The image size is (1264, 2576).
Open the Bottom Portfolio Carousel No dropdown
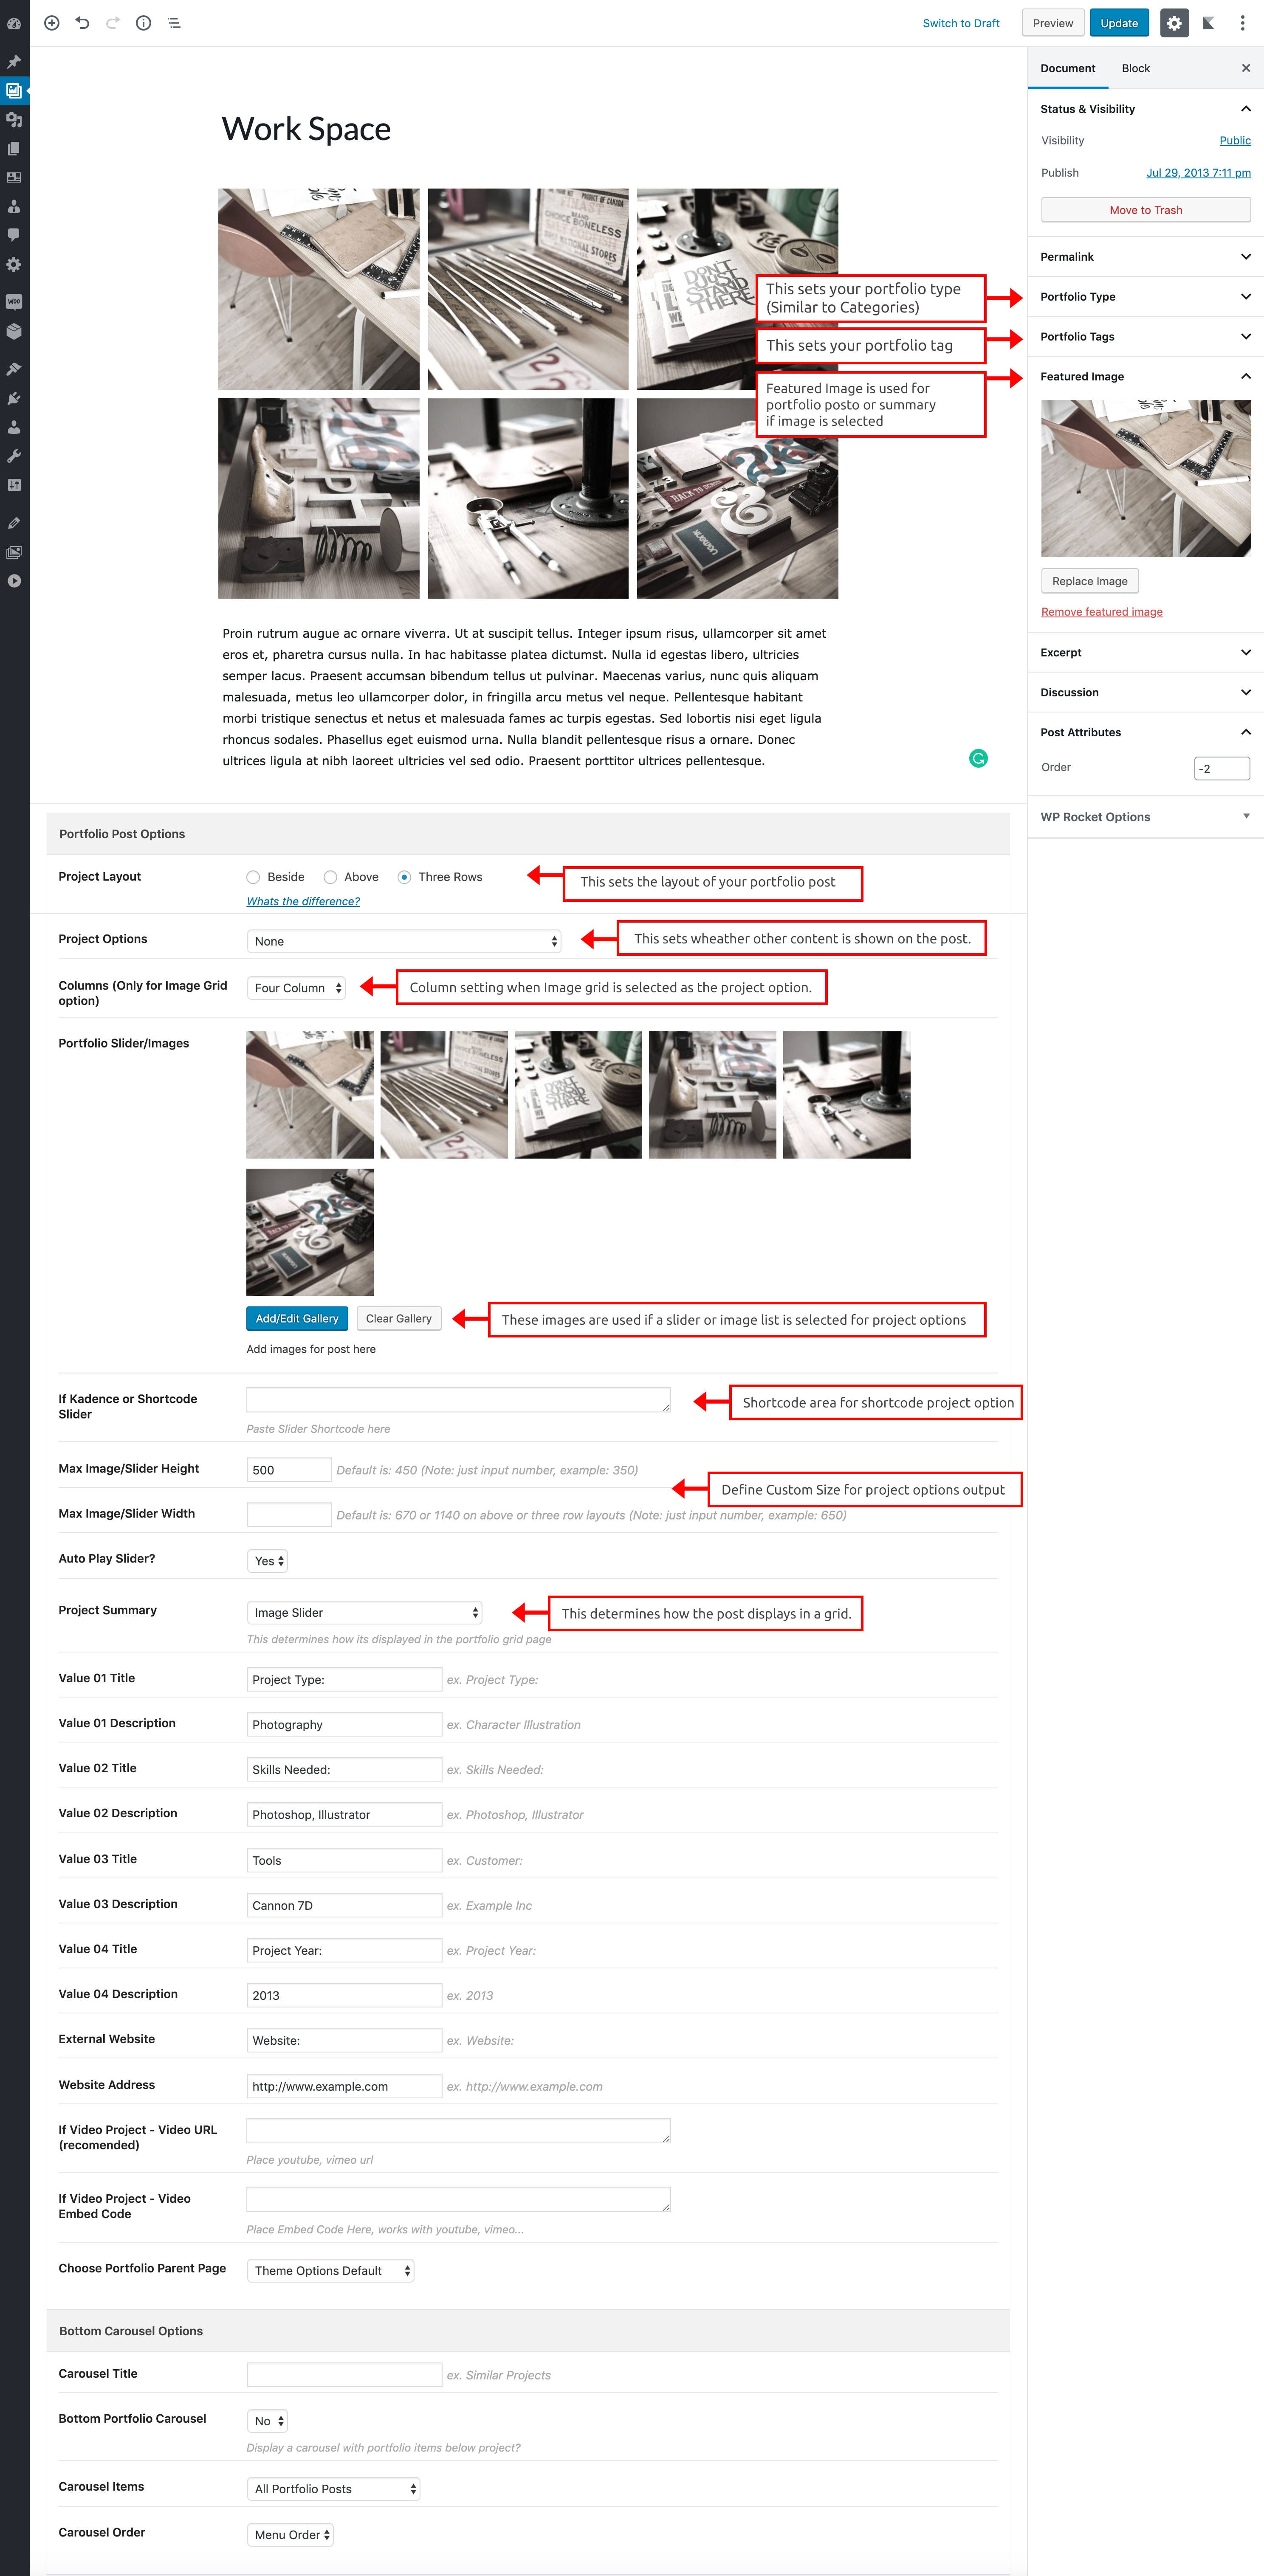[x=267, y=2420]
